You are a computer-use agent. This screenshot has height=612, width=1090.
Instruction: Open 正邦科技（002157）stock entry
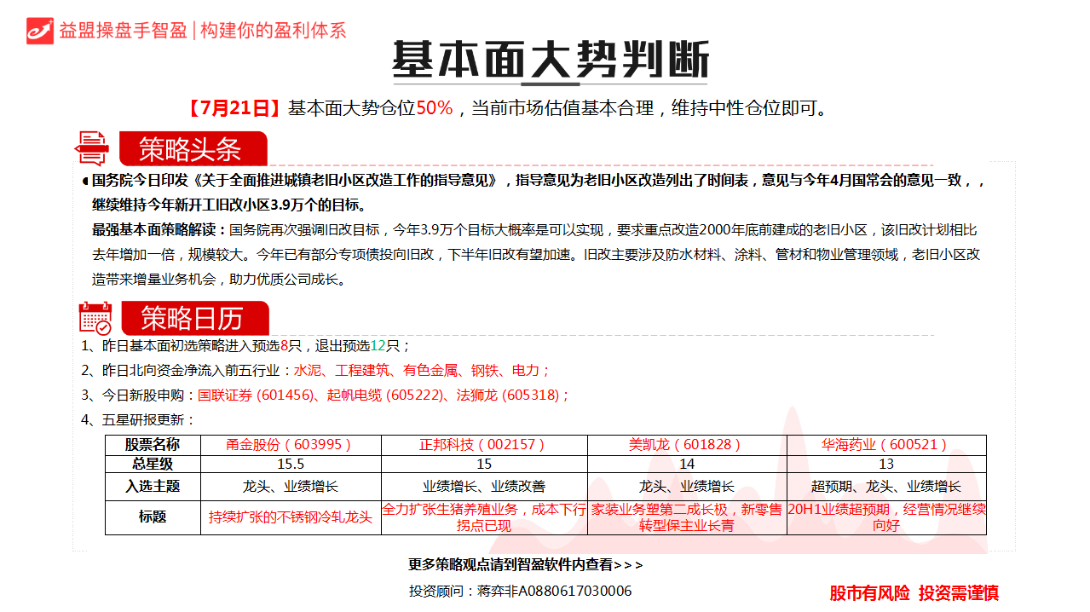click(483, 445)
